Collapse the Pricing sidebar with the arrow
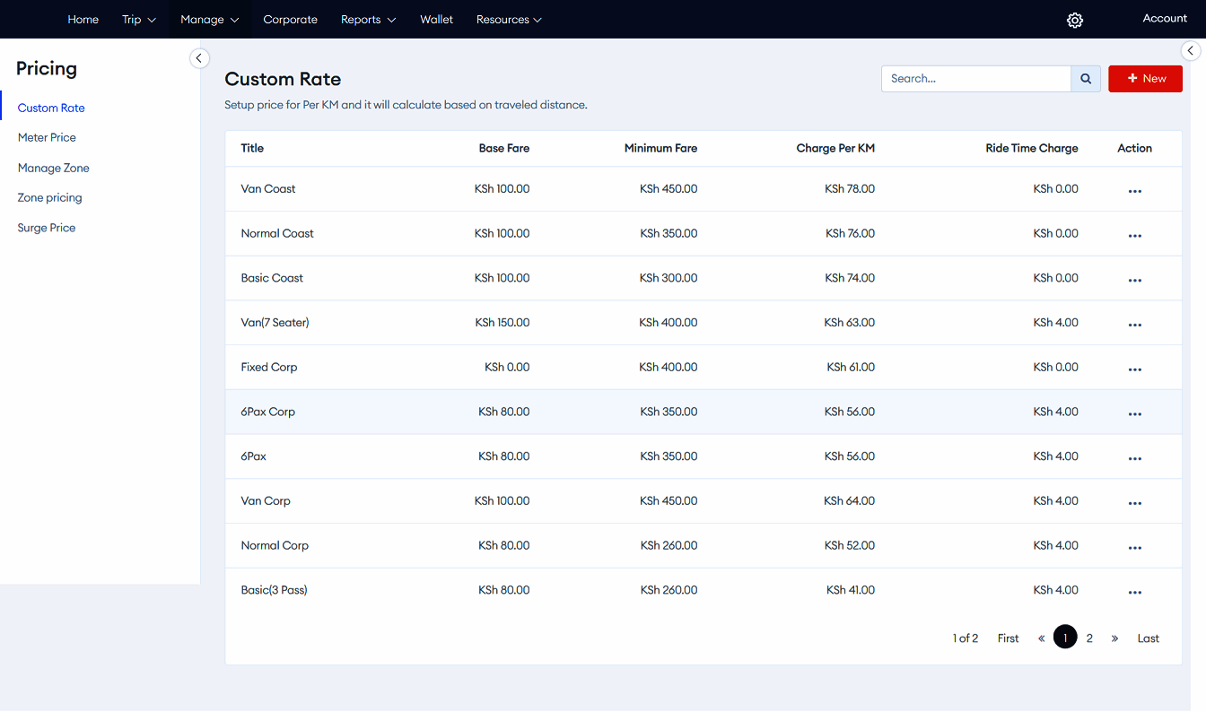Image resolution: width=1206 pixels, height=712 pixels. [199, 58]
